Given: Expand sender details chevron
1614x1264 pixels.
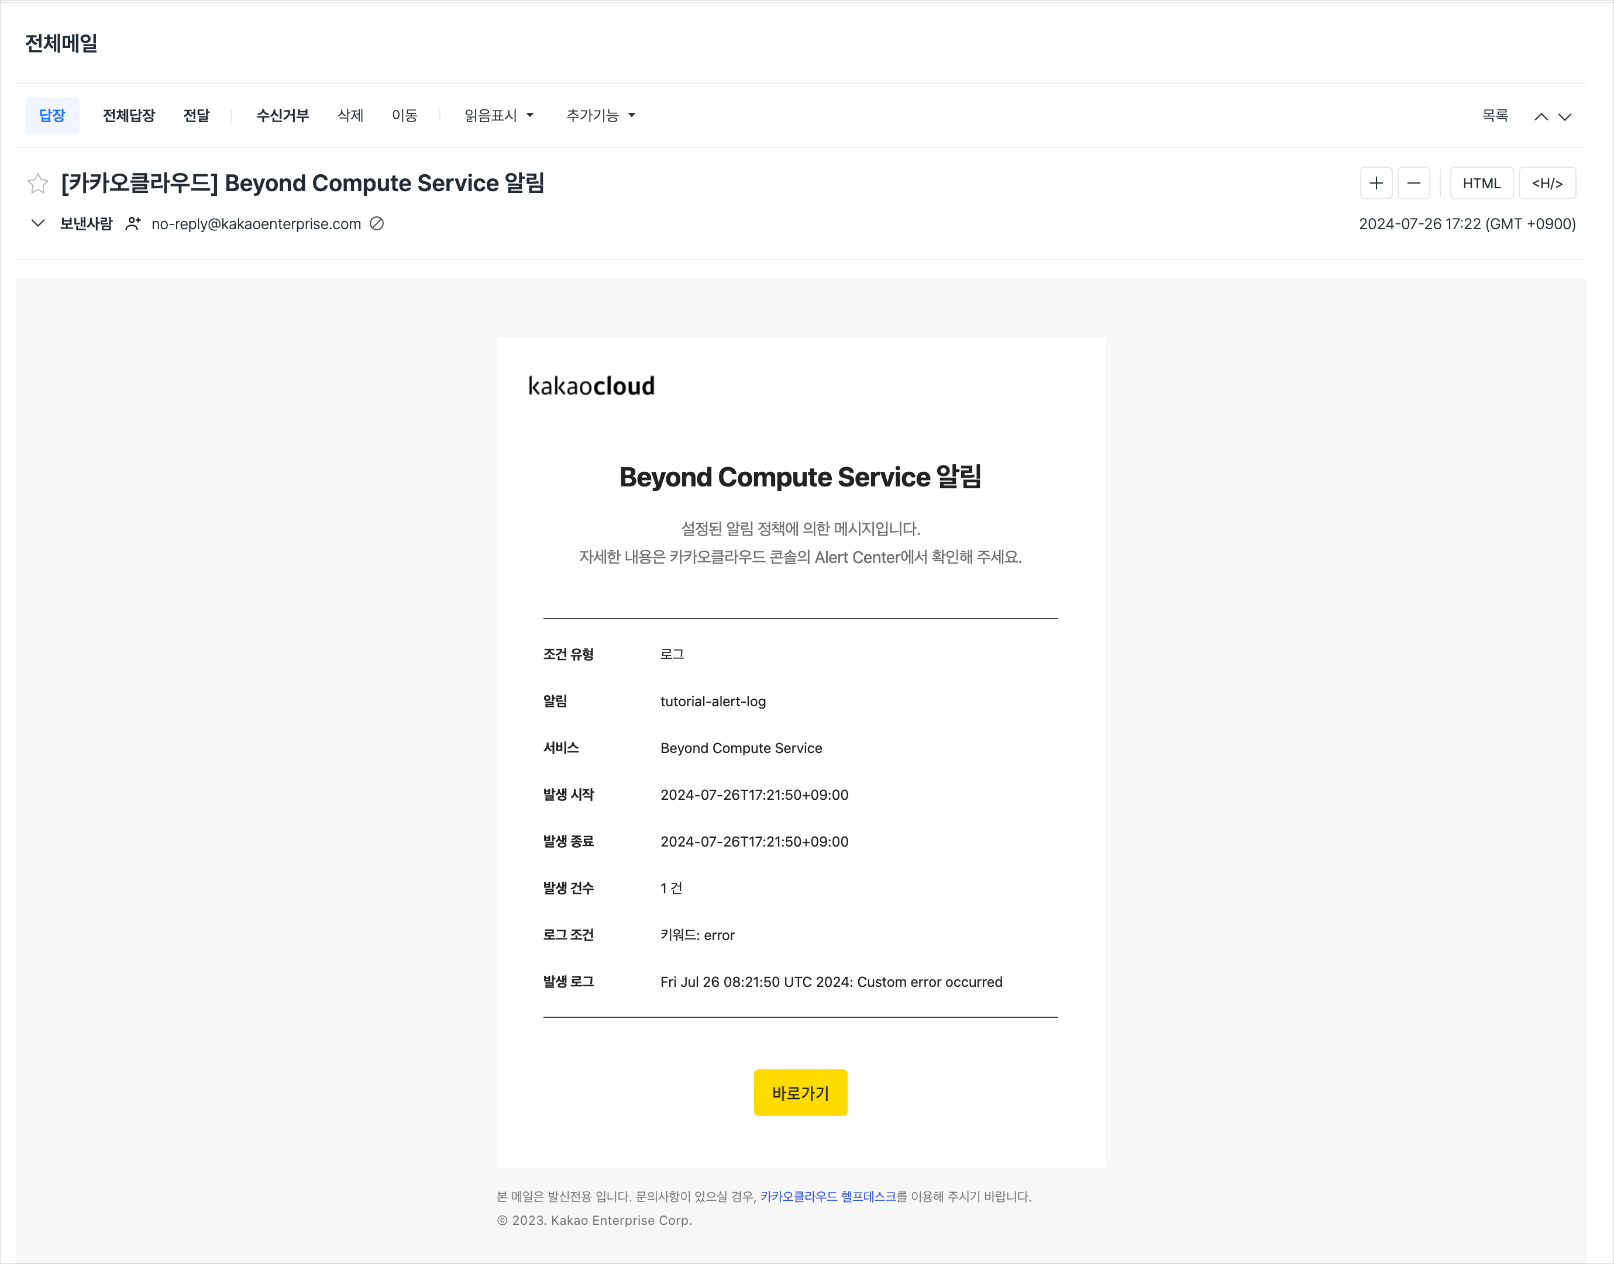Looking at the screenshot, I should [x=38, y=223].
